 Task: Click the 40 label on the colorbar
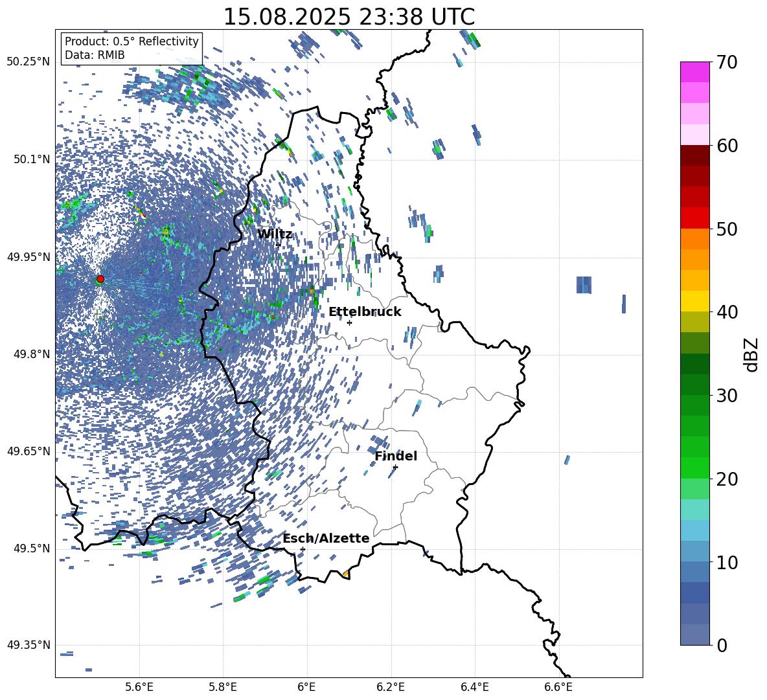tap(726, 312)
